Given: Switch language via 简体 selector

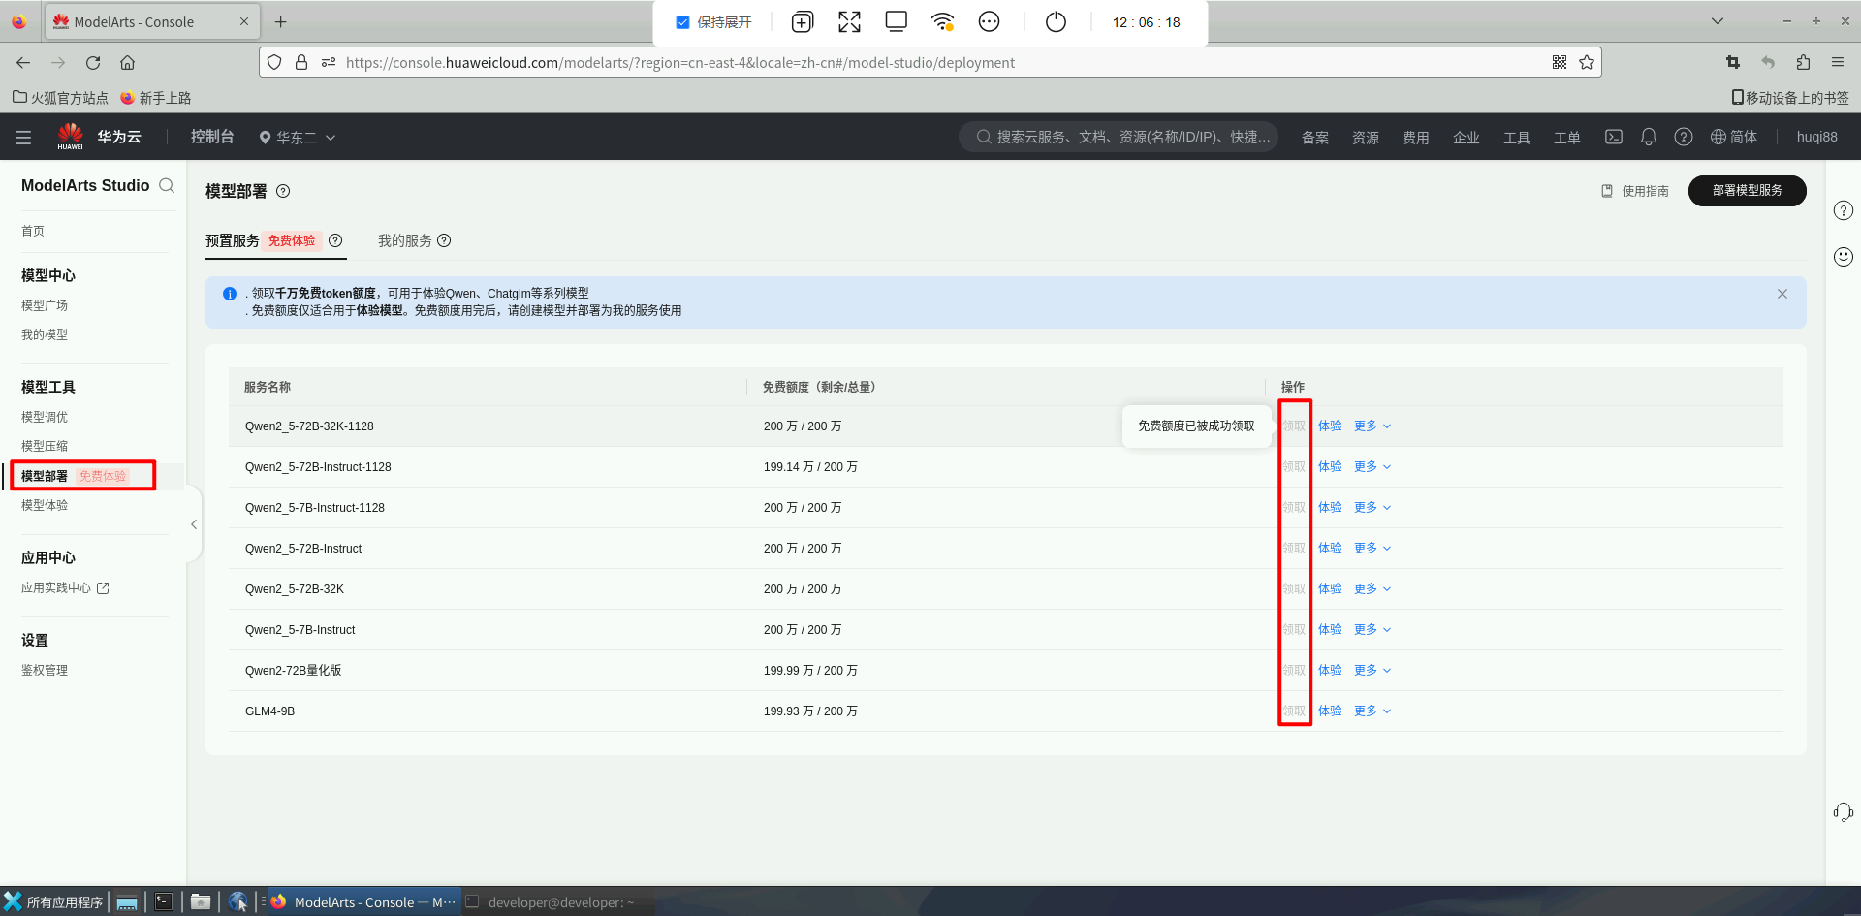Looking at the screenshot, I should pyautogui.click(x=1734, y=137).
